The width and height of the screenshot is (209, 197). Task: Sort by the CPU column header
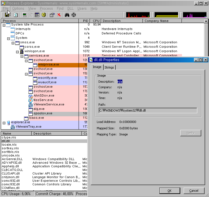point(96,21)
